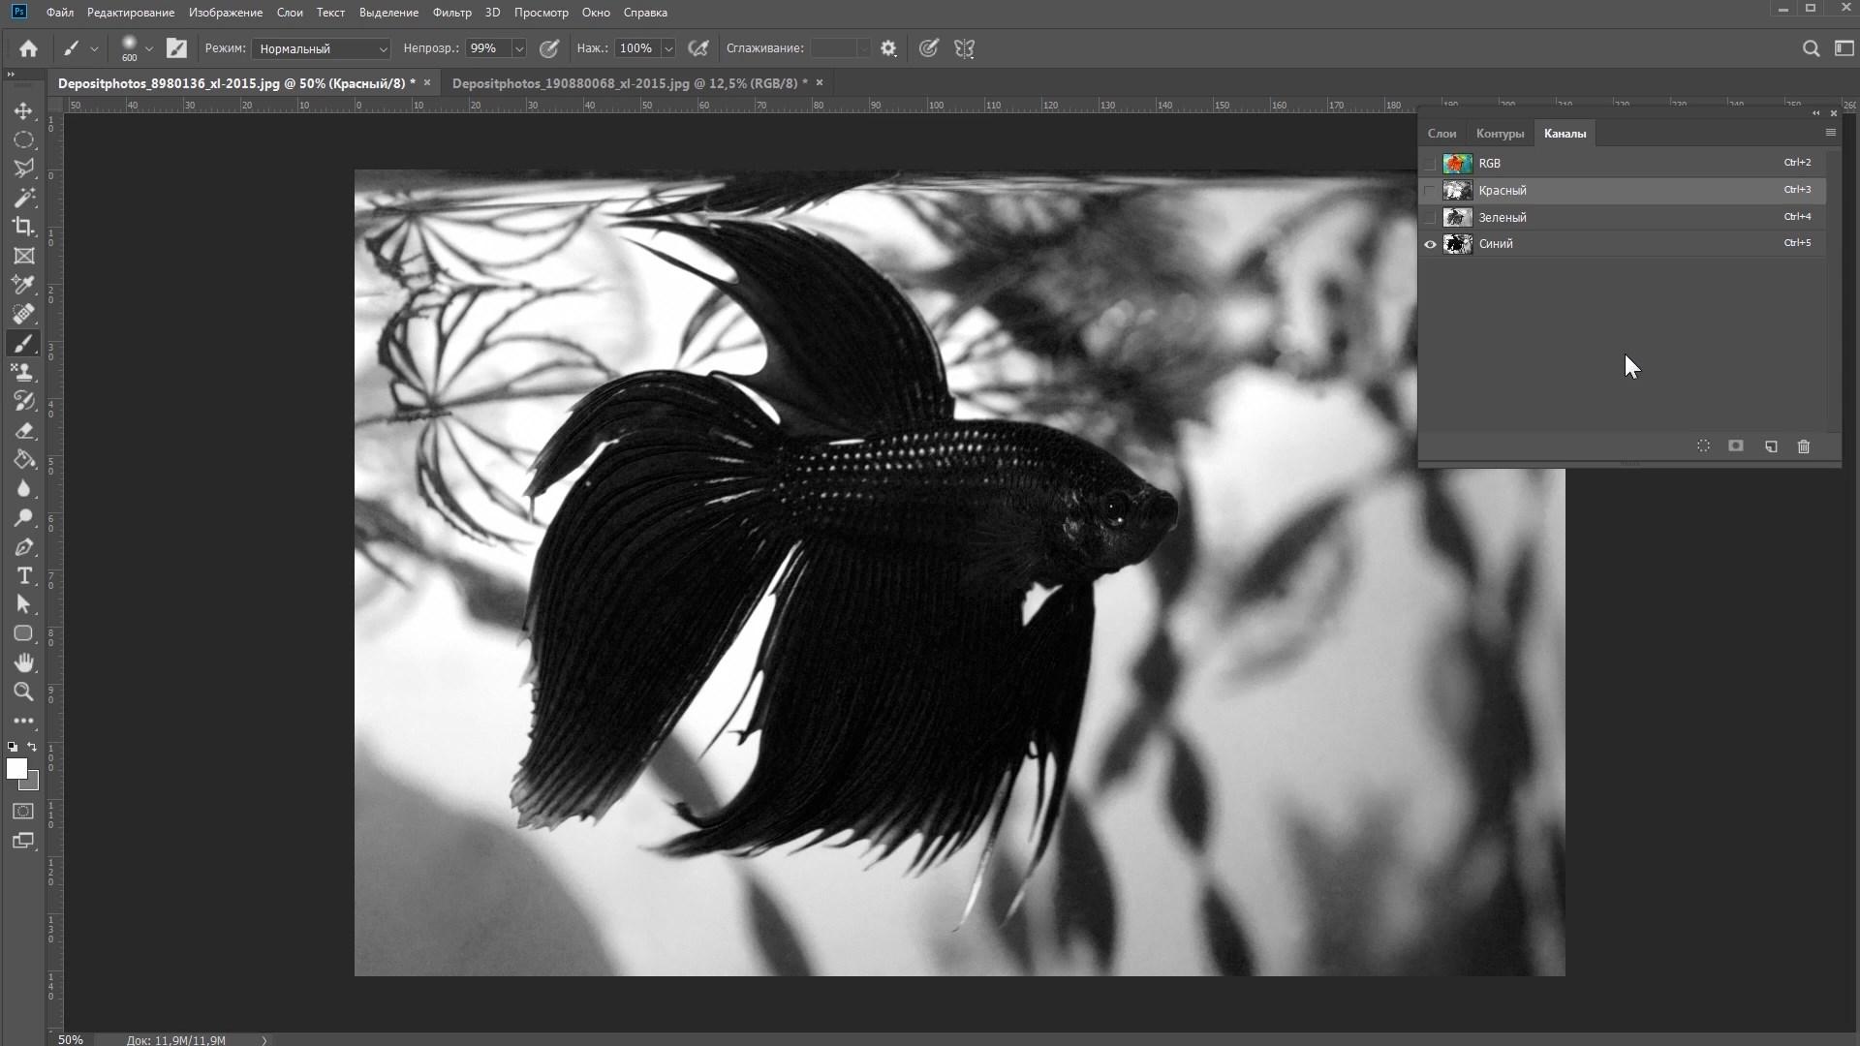Delete current channel with trash icon
The image size is (1860, 1046).
tap(1804, 446)
